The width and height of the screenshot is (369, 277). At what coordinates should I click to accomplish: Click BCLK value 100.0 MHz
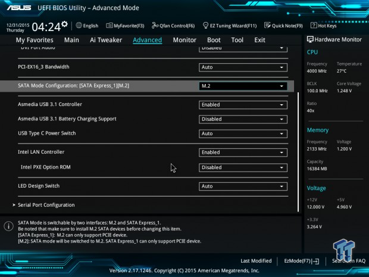(317, 91)
